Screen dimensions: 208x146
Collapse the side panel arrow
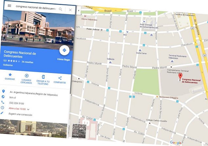click(x=79, y=10)
